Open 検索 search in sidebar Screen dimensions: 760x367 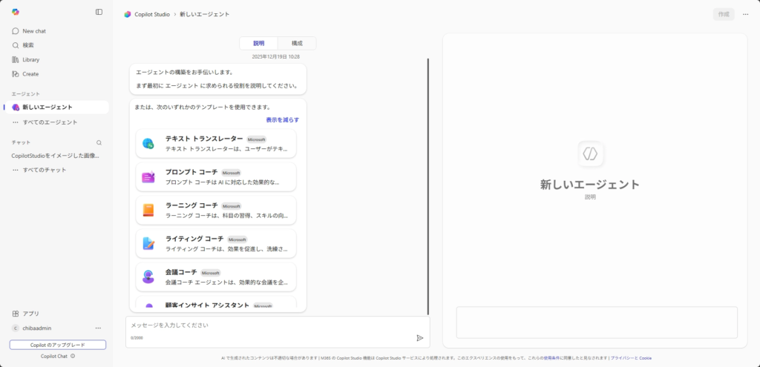click(27, 45)
